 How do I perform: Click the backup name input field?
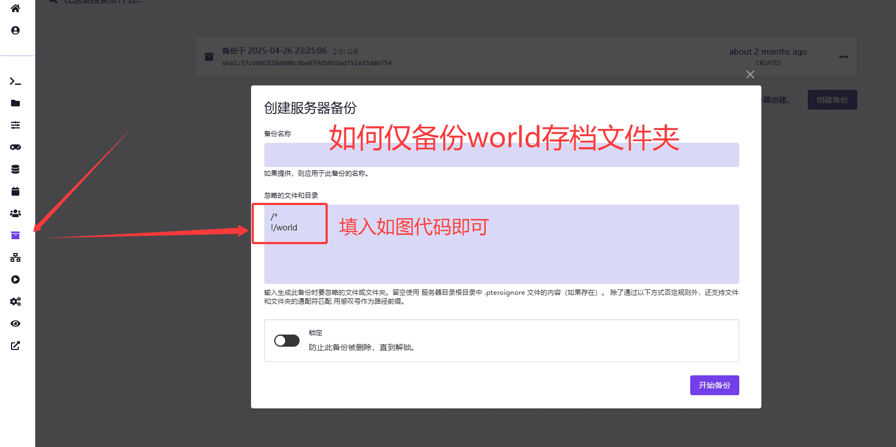(502, 155)
